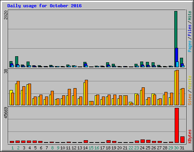Click day label 11 on the x-axis
194x152 pixels.
pos(68,148)
